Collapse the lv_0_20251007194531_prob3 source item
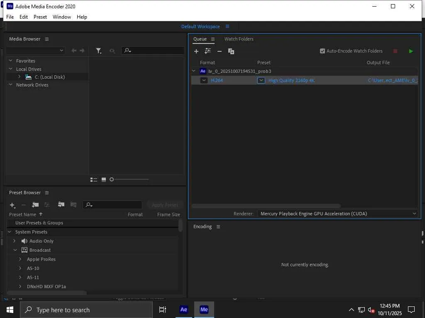This screenshot has height=318, width=425. tap(194, 71)
